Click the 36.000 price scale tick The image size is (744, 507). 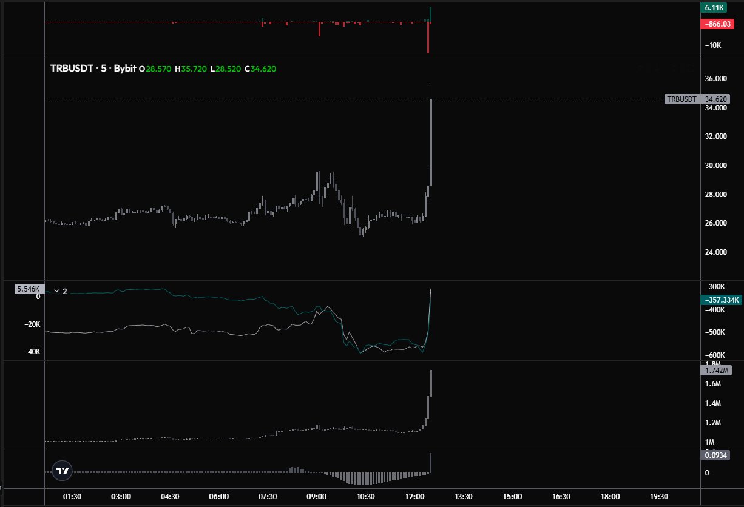[716, 79]
